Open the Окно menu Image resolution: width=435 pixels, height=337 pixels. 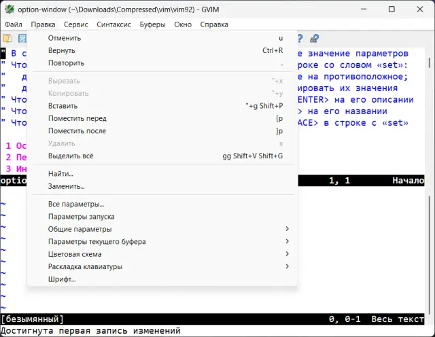[183, 24]
